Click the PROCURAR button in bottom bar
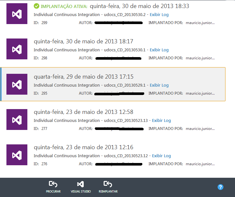Viewport: 235px width, 197px height. (53, 187)
